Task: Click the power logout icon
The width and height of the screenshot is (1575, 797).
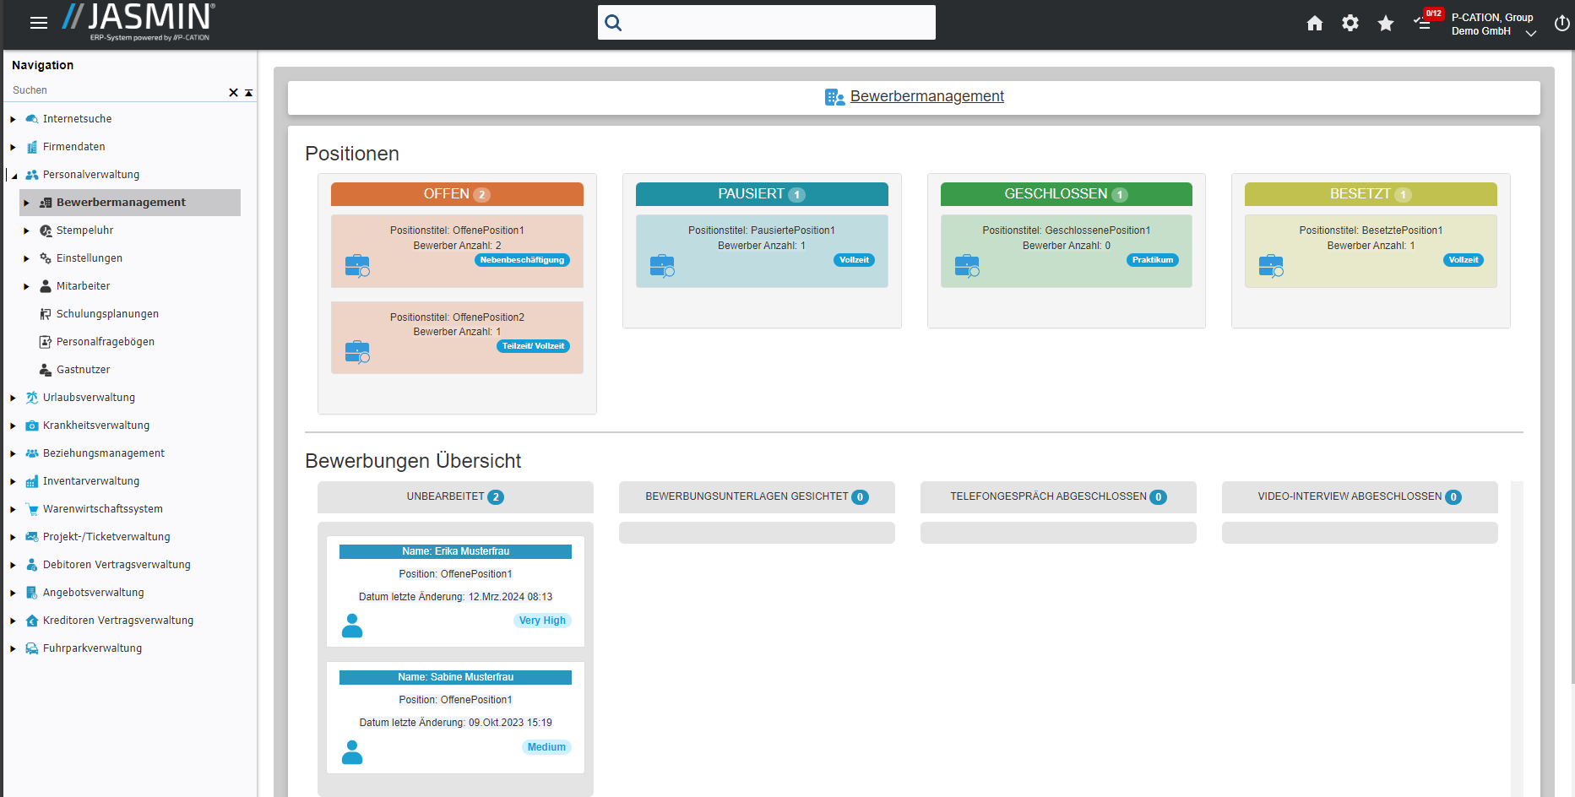Action: (x=1561, y=24)
